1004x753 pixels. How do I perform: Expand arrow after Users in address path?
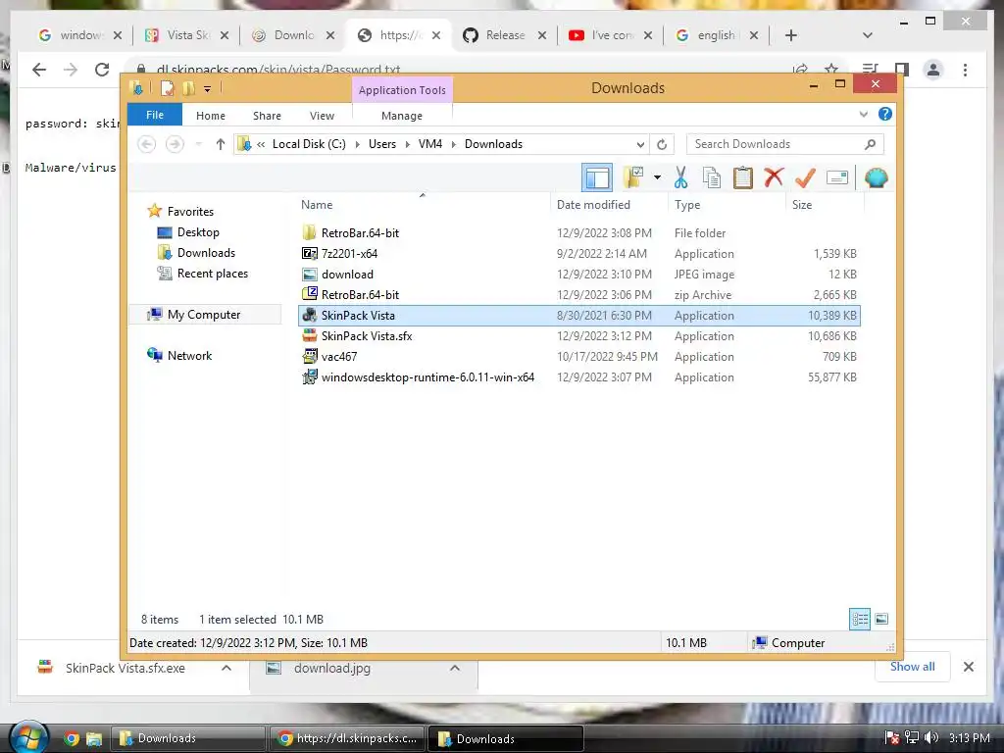408,144
